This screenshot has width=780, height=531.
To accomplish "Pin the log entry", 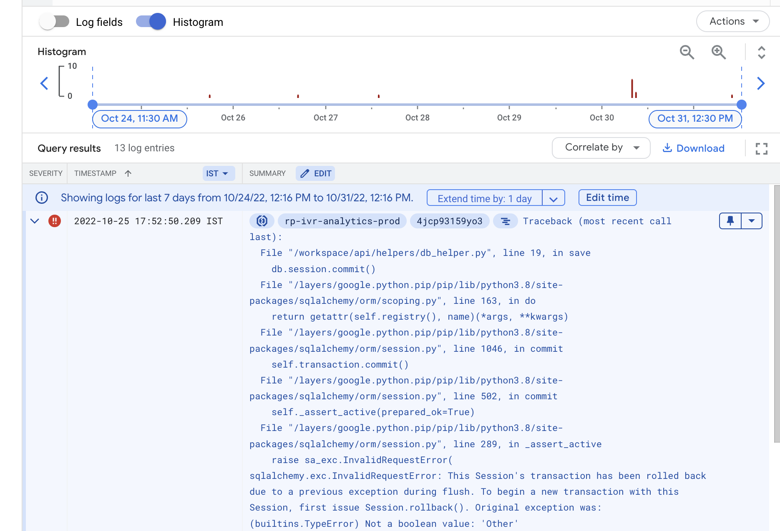I will click(730, 221).
